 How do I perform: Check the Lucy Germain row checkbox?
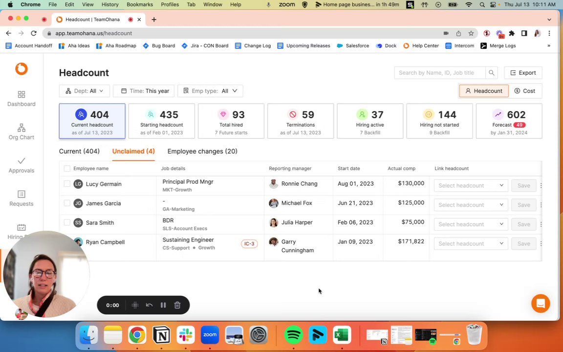[67, 183]
